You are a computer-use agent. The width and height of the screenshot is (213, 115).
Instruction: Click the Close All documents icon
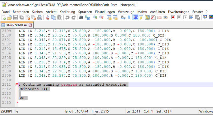coord(34,18)
